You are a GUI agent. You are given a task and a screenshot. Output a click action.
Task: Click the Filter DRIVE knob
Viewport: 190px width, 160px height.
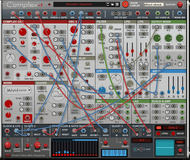111,28
